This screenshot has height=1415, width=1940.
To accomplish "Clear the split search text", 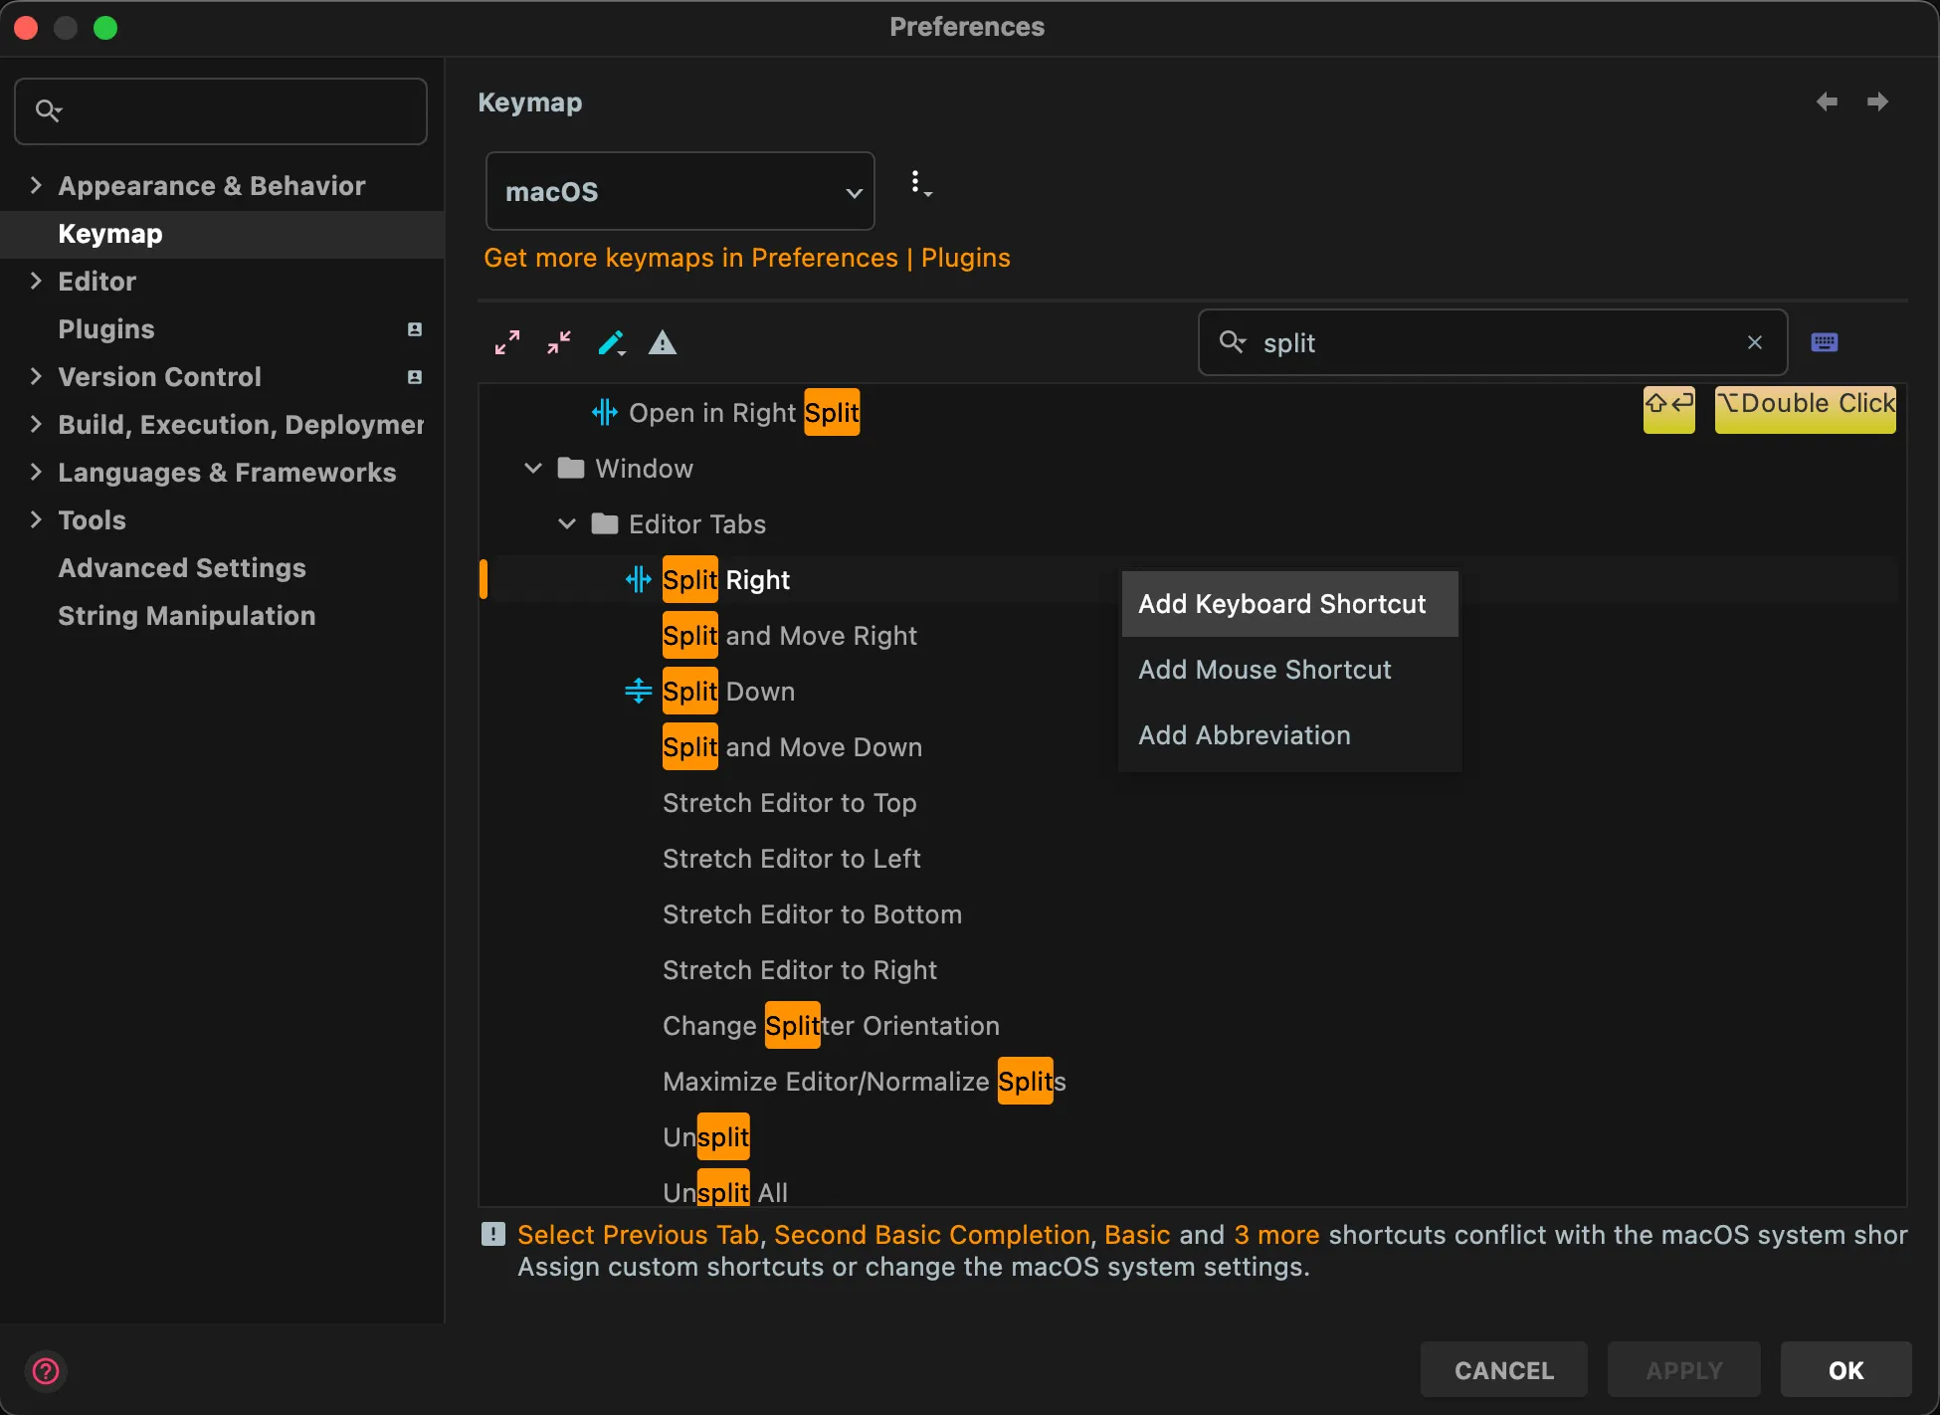I will [x=1754, y=342].
